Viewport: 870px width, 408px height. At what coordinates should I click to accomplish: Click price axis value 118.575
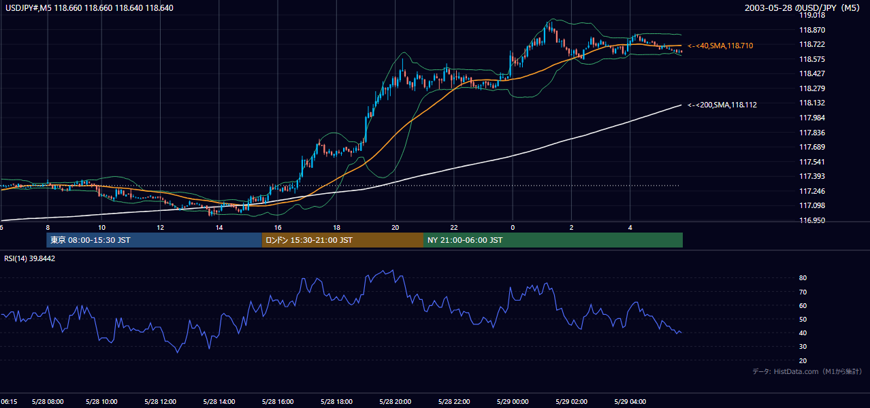tap(812, 59)
